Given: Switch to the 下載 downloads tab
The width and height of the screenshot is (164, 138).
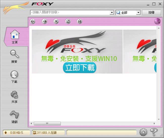Looking at the screenshot, I should tap(14, 77).
